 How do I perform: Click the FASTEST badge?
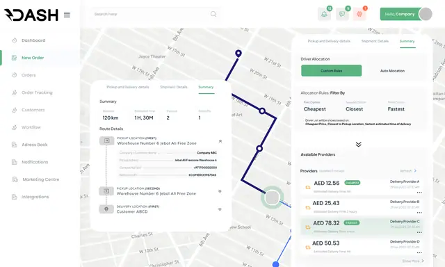[352, 222]
